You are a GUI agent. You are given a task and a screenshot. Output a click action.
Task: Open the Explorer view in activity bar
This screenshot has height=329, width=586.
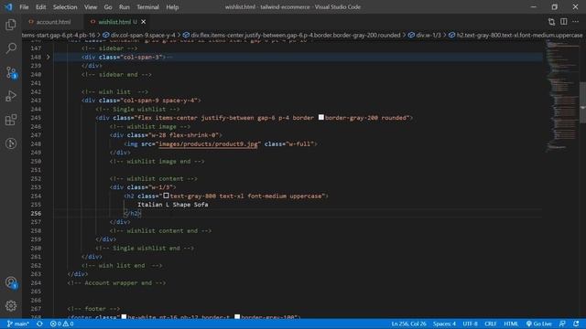(x=11, y=25)
